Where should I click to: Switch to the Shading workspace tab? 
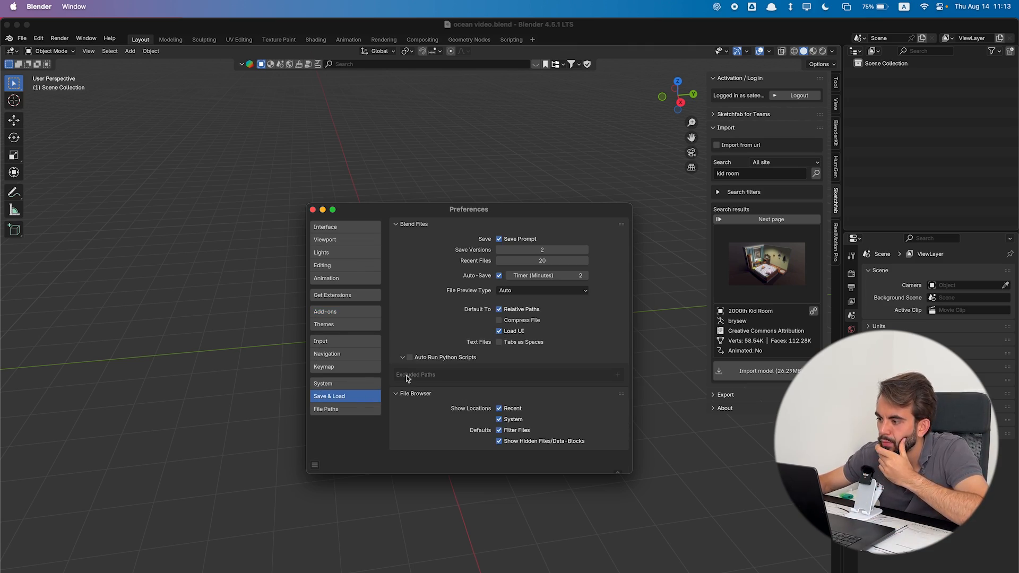click(315, 40)
